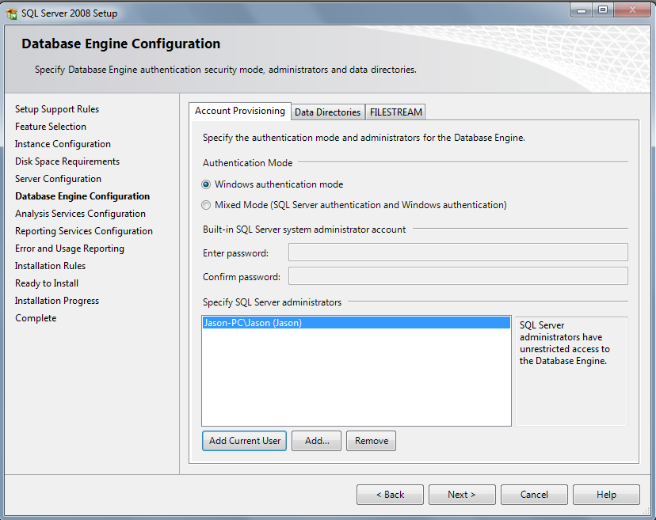Click the Database Engine Configuration step
656x520 pixels.
tap(82, 196)
